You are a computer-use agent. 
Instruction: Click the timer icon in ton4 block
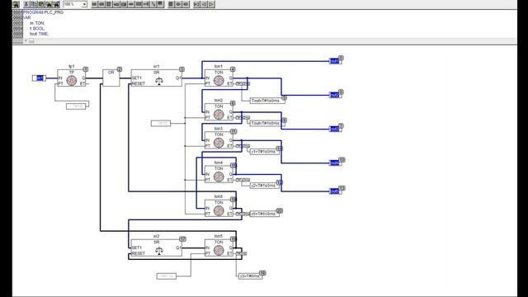[x=219, y=177]
